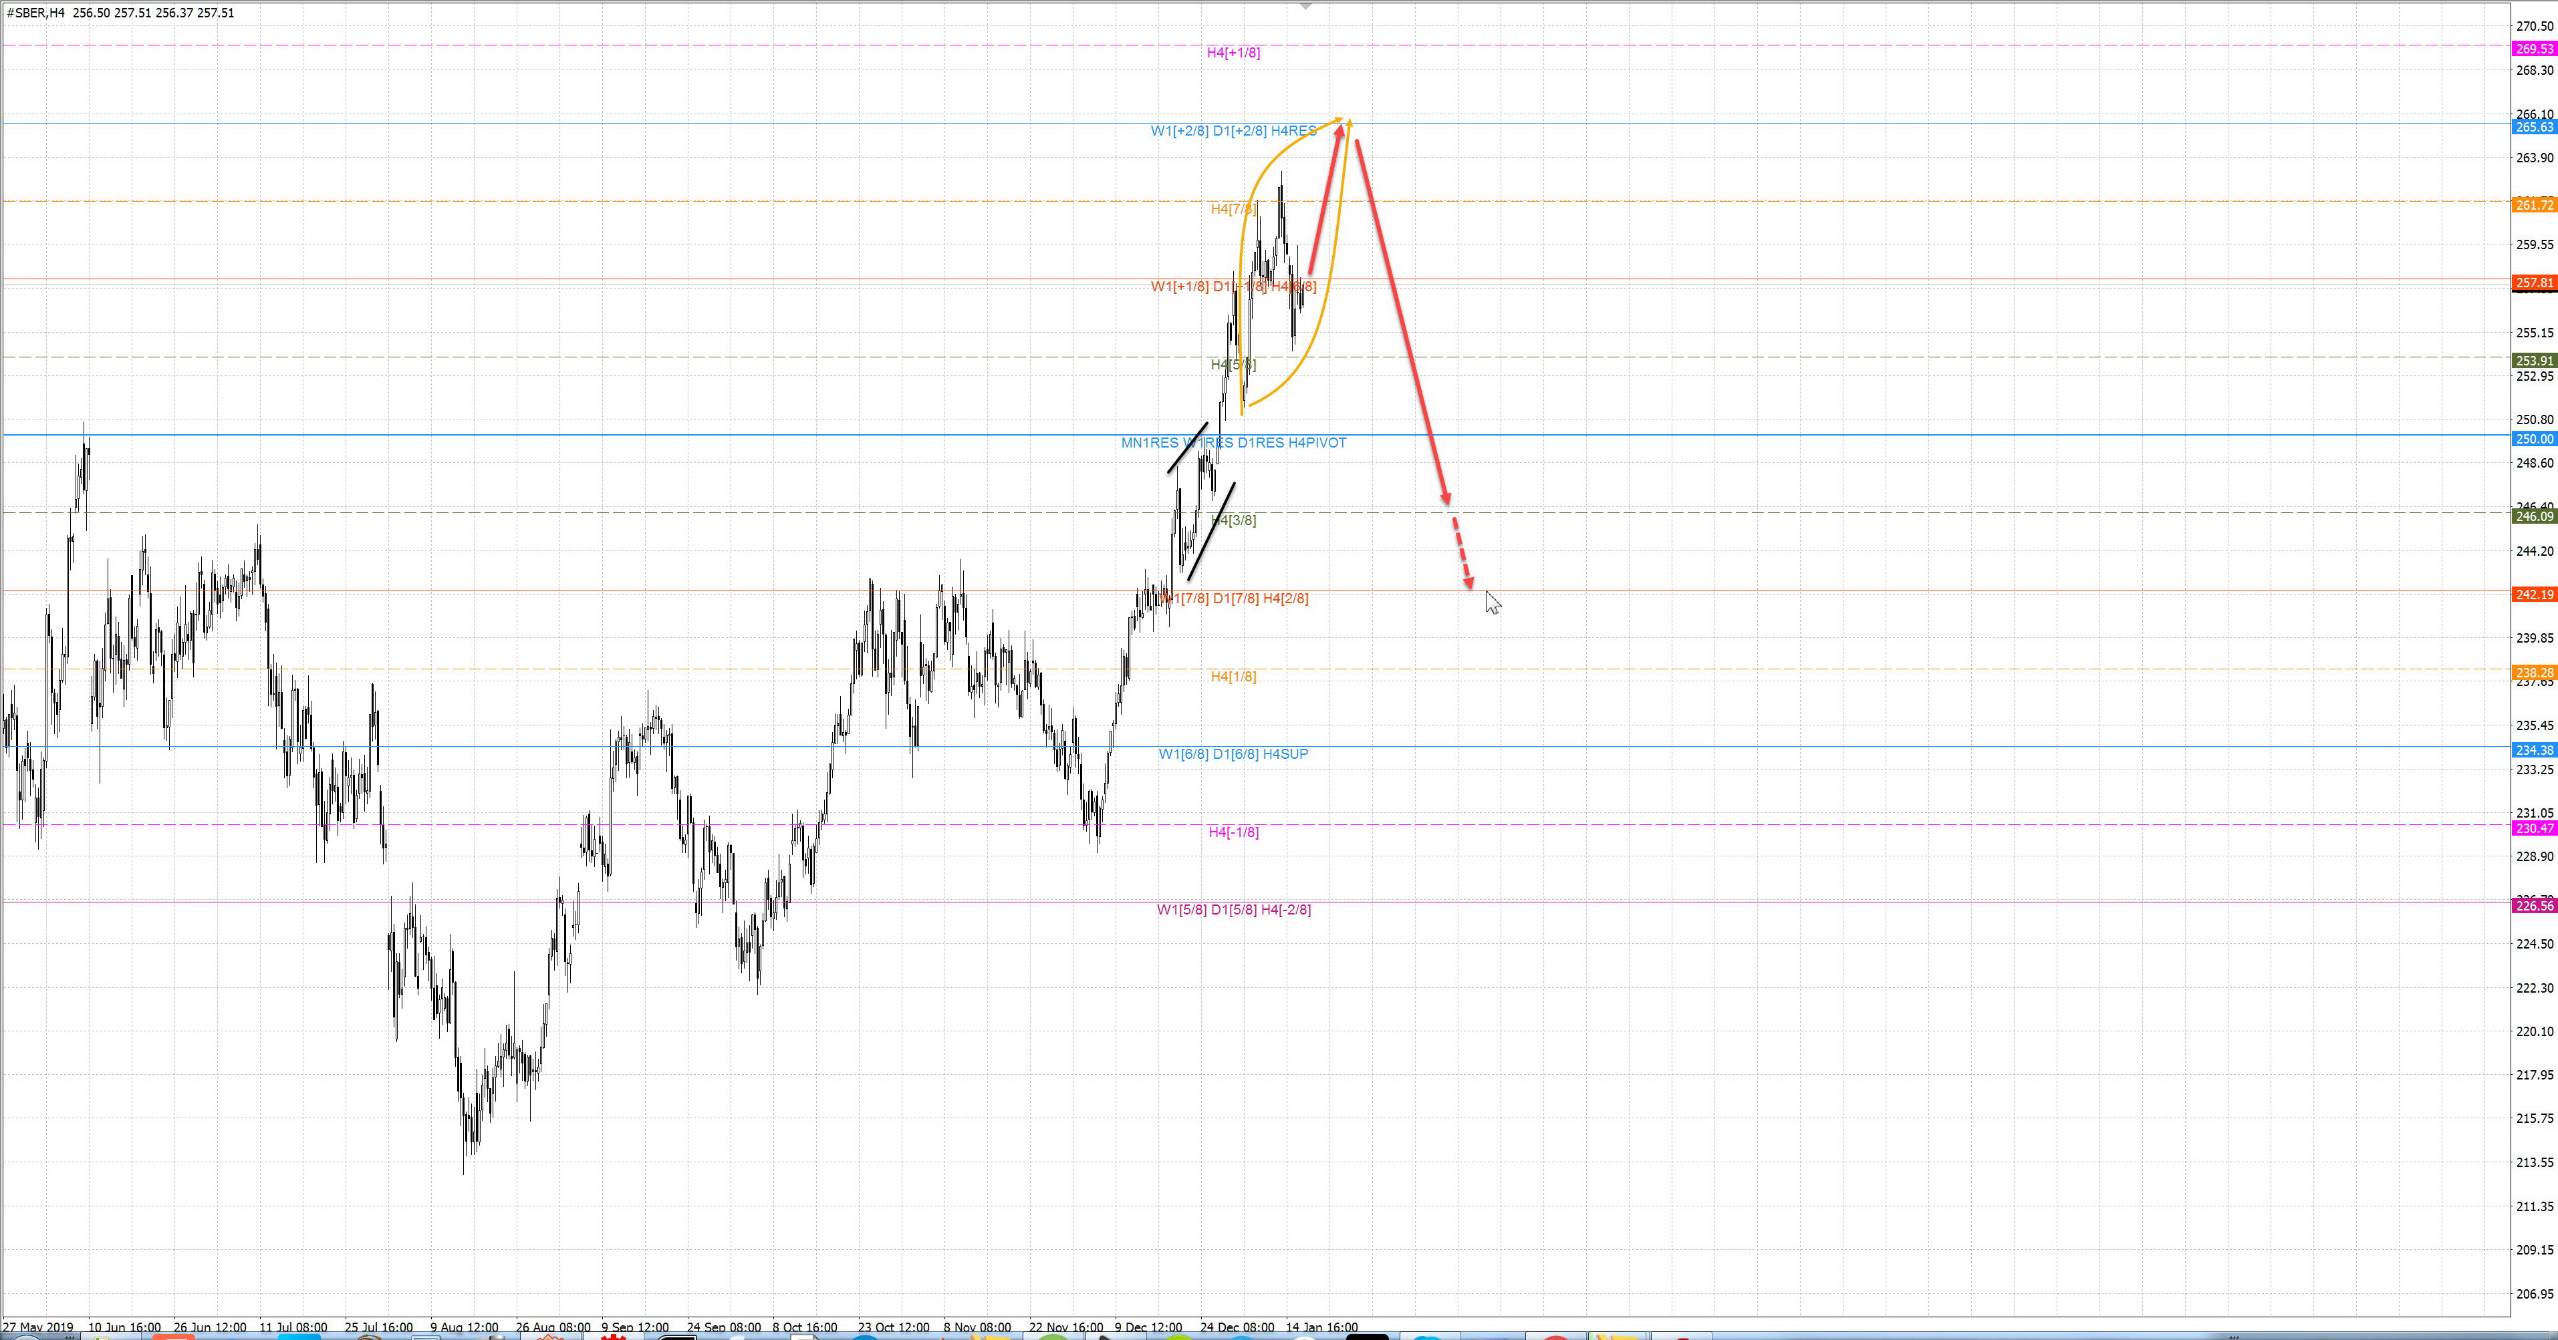Select the lower black trendline channel line
Screen dimensions: 2558x1340
(x=1211, y=531)
